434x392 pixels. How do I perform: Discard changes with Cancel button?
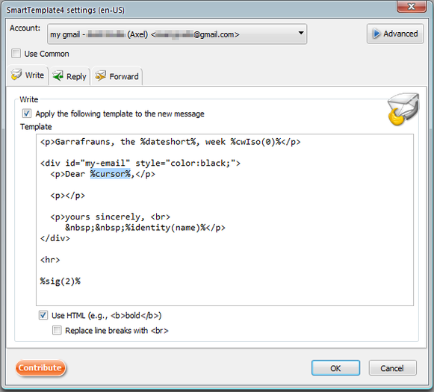point(392,368)
